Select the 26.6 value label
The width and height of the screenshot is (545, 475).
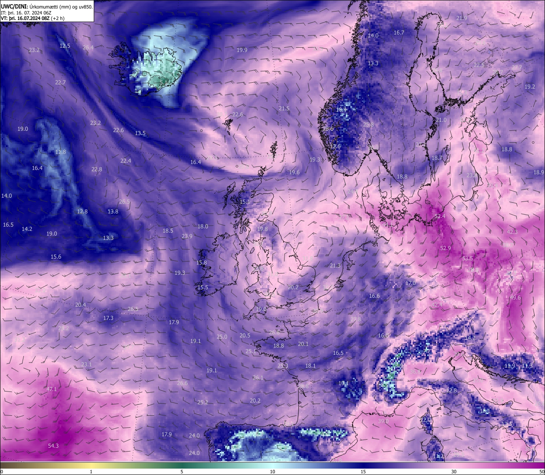tap(182, 383)
